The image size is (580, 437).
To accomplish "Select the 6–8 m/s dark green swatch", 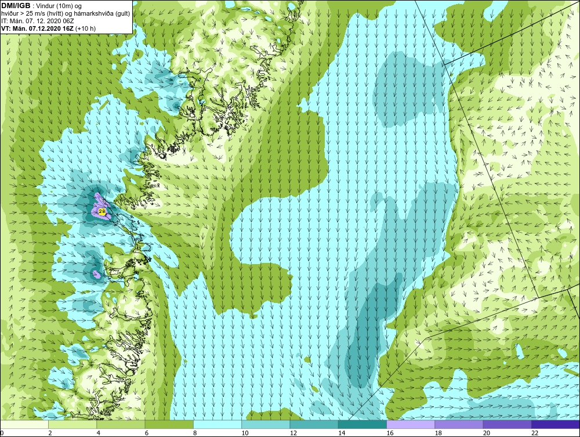I will point(169,424).
